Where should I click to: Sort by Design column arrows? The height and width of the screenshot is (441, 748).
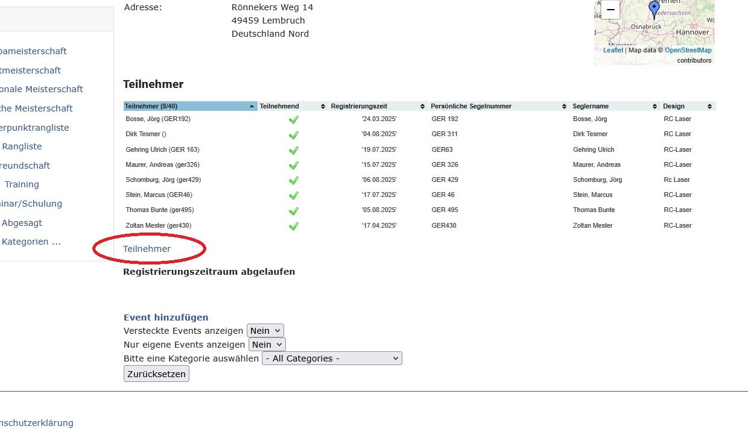[x=711, y=107]
